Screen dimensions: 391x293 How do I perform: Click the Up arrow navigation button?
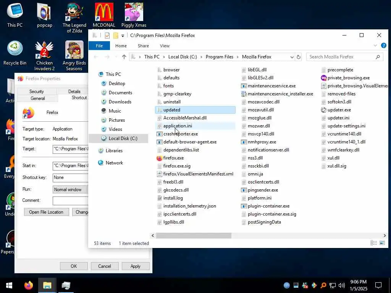[x=124, y=57]
